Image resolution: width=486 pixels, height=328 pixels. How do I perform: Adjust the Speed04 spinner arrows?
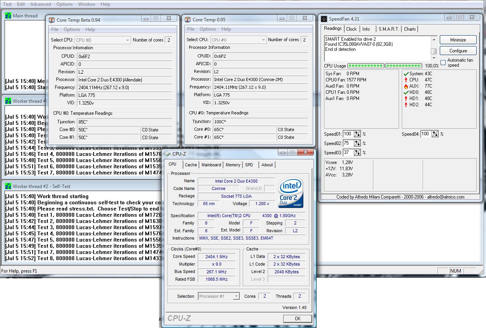[435, 134]
